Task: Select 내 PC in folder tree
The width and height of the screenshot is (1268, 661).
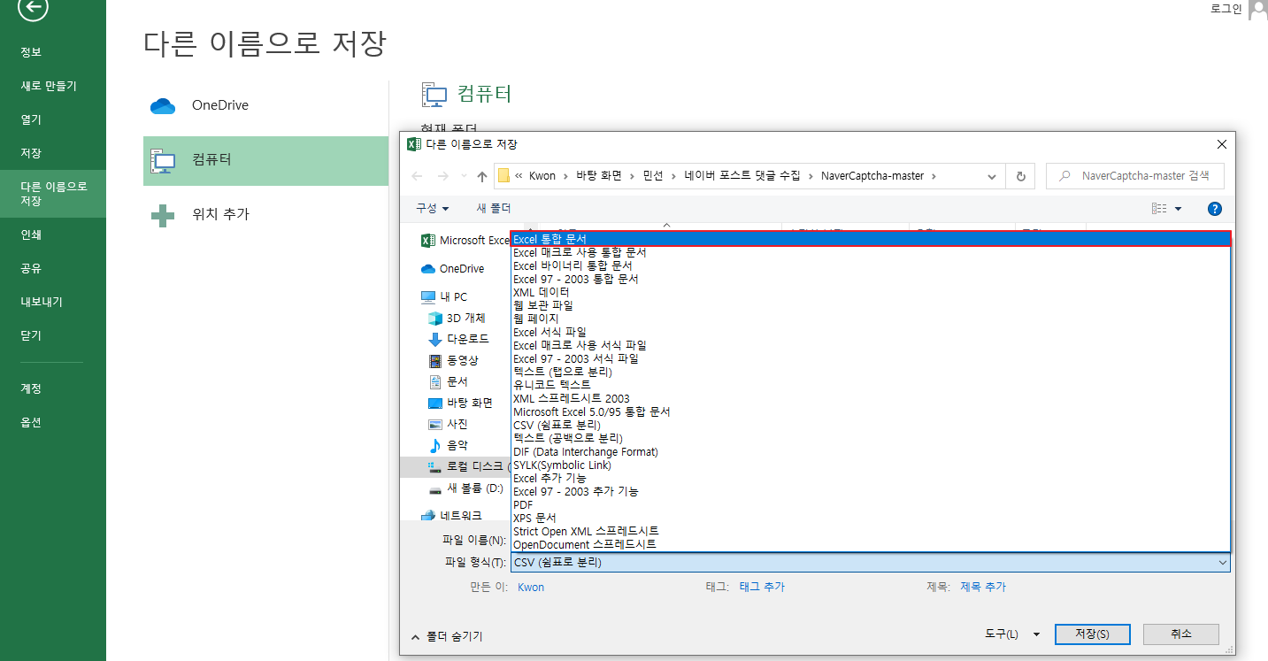Action: point(453,296)
